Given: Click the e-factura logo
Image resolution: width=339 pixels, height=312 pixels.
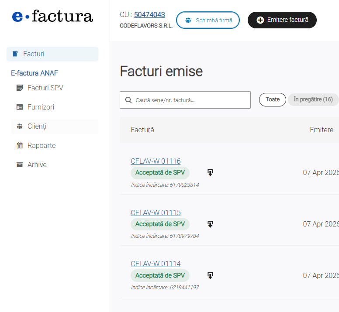Looking at the screenshot, I should (x=52, y=17).
